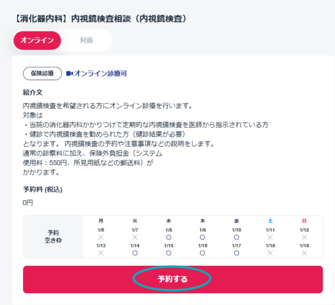Select the available circle for 1/14
Viewport: 335px width, 305px height.
pos(135,253)
